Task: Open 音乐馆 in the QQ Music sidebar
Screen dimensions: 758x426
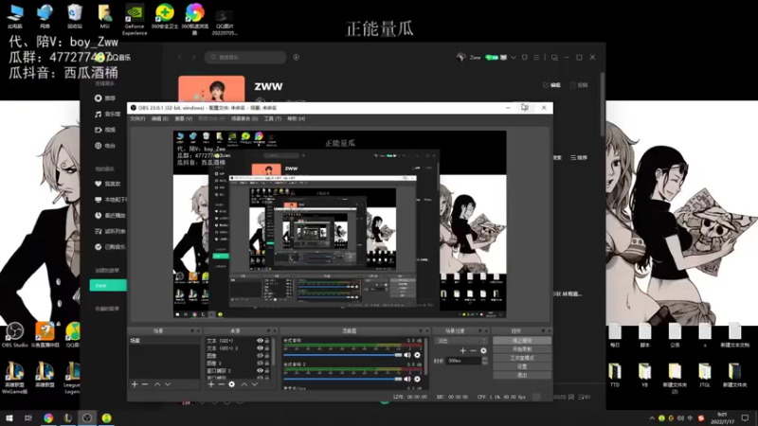Action: (108, 114)
